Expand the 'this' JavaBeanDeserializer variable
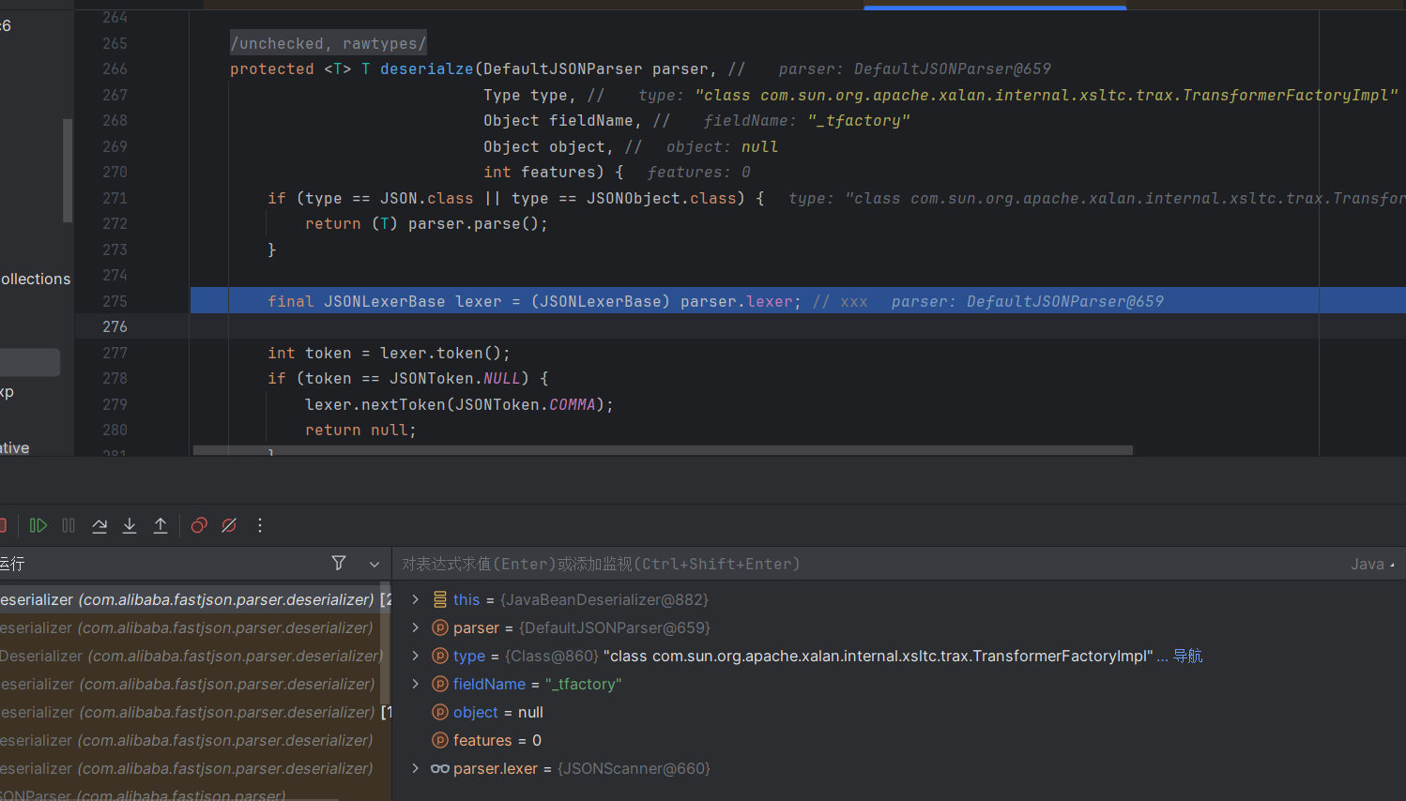 (x=415, y=599)
